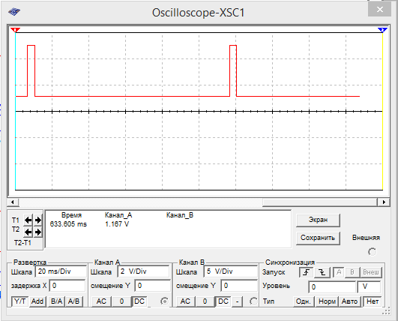Set Канал B coupling to 0
The height and width of the screenshot is (321, 398).
point(205,301)
